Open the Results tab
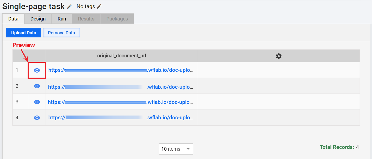Viewport: 372px width, 159px height. [x=86, y=19]
